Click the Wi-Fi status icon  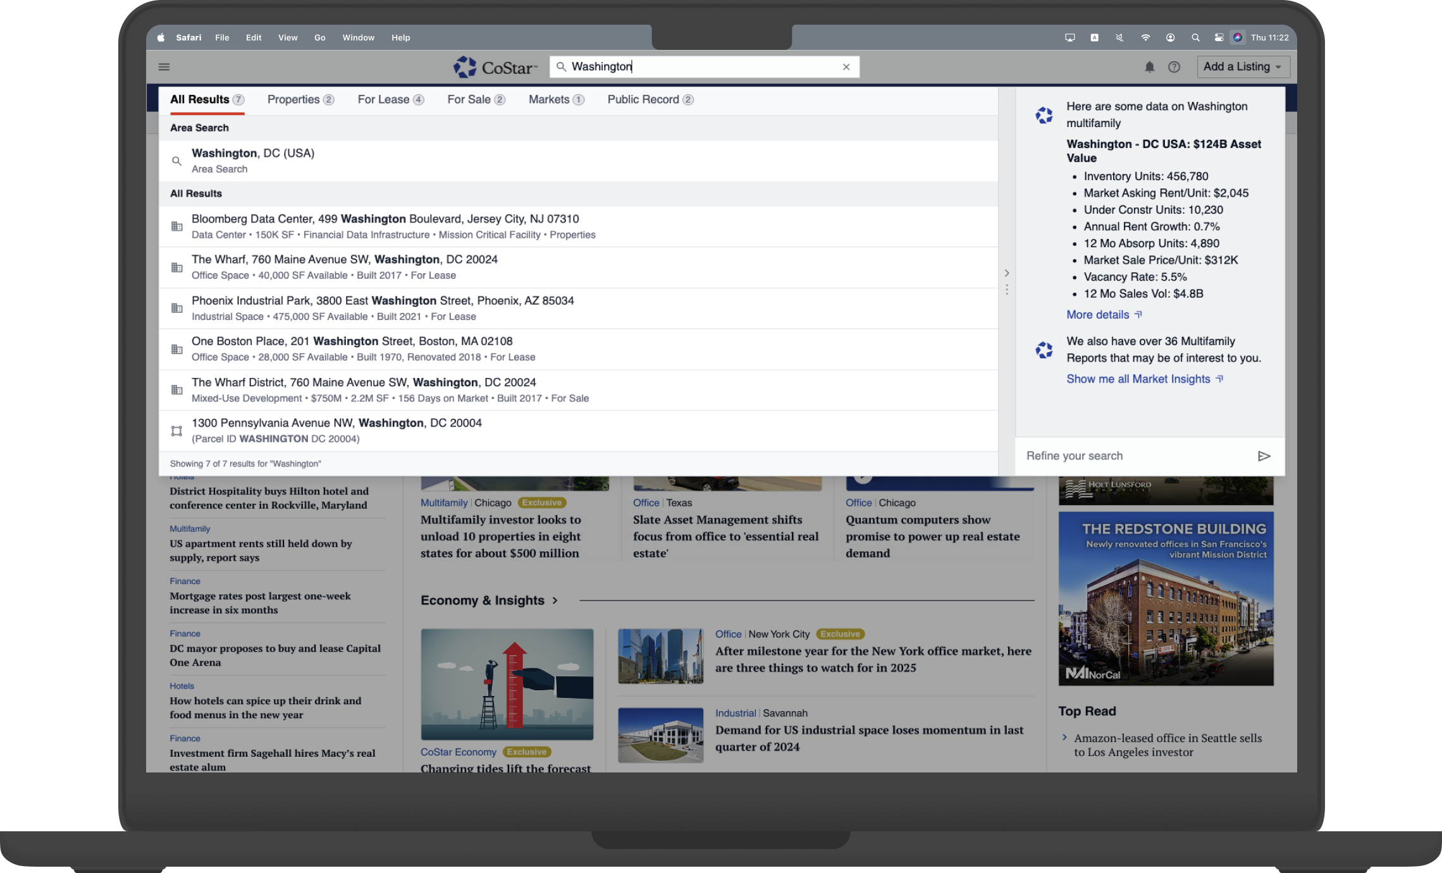click(1145, 38)
